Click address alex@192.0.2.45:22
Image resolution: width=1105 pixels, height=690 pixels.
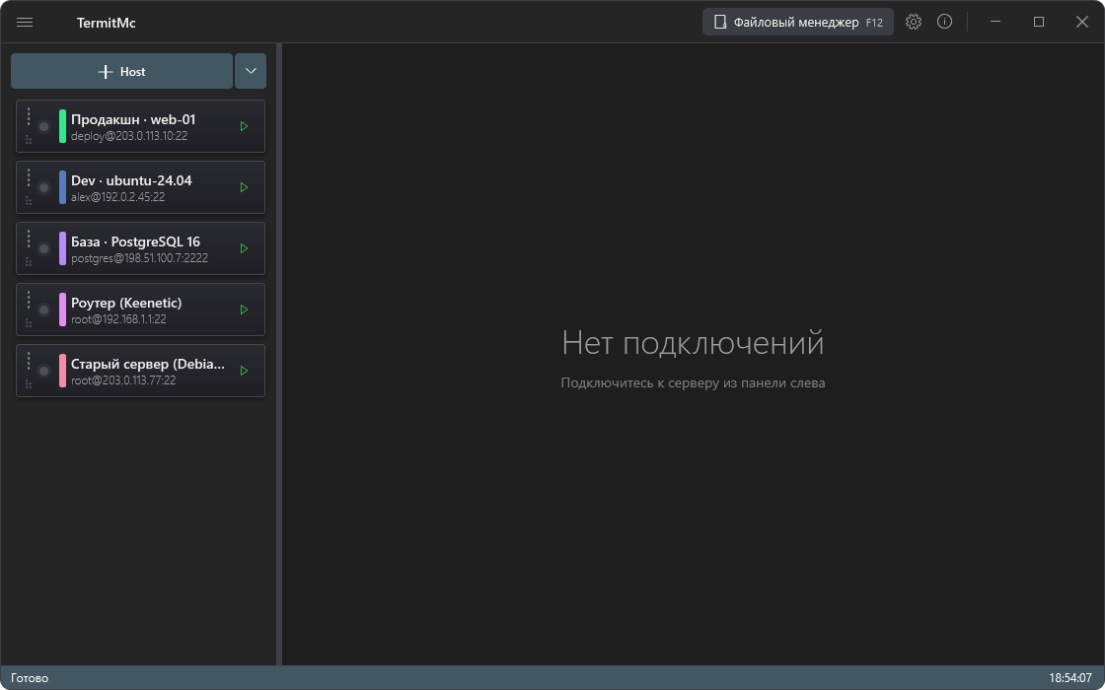click(x=117, y=197)
